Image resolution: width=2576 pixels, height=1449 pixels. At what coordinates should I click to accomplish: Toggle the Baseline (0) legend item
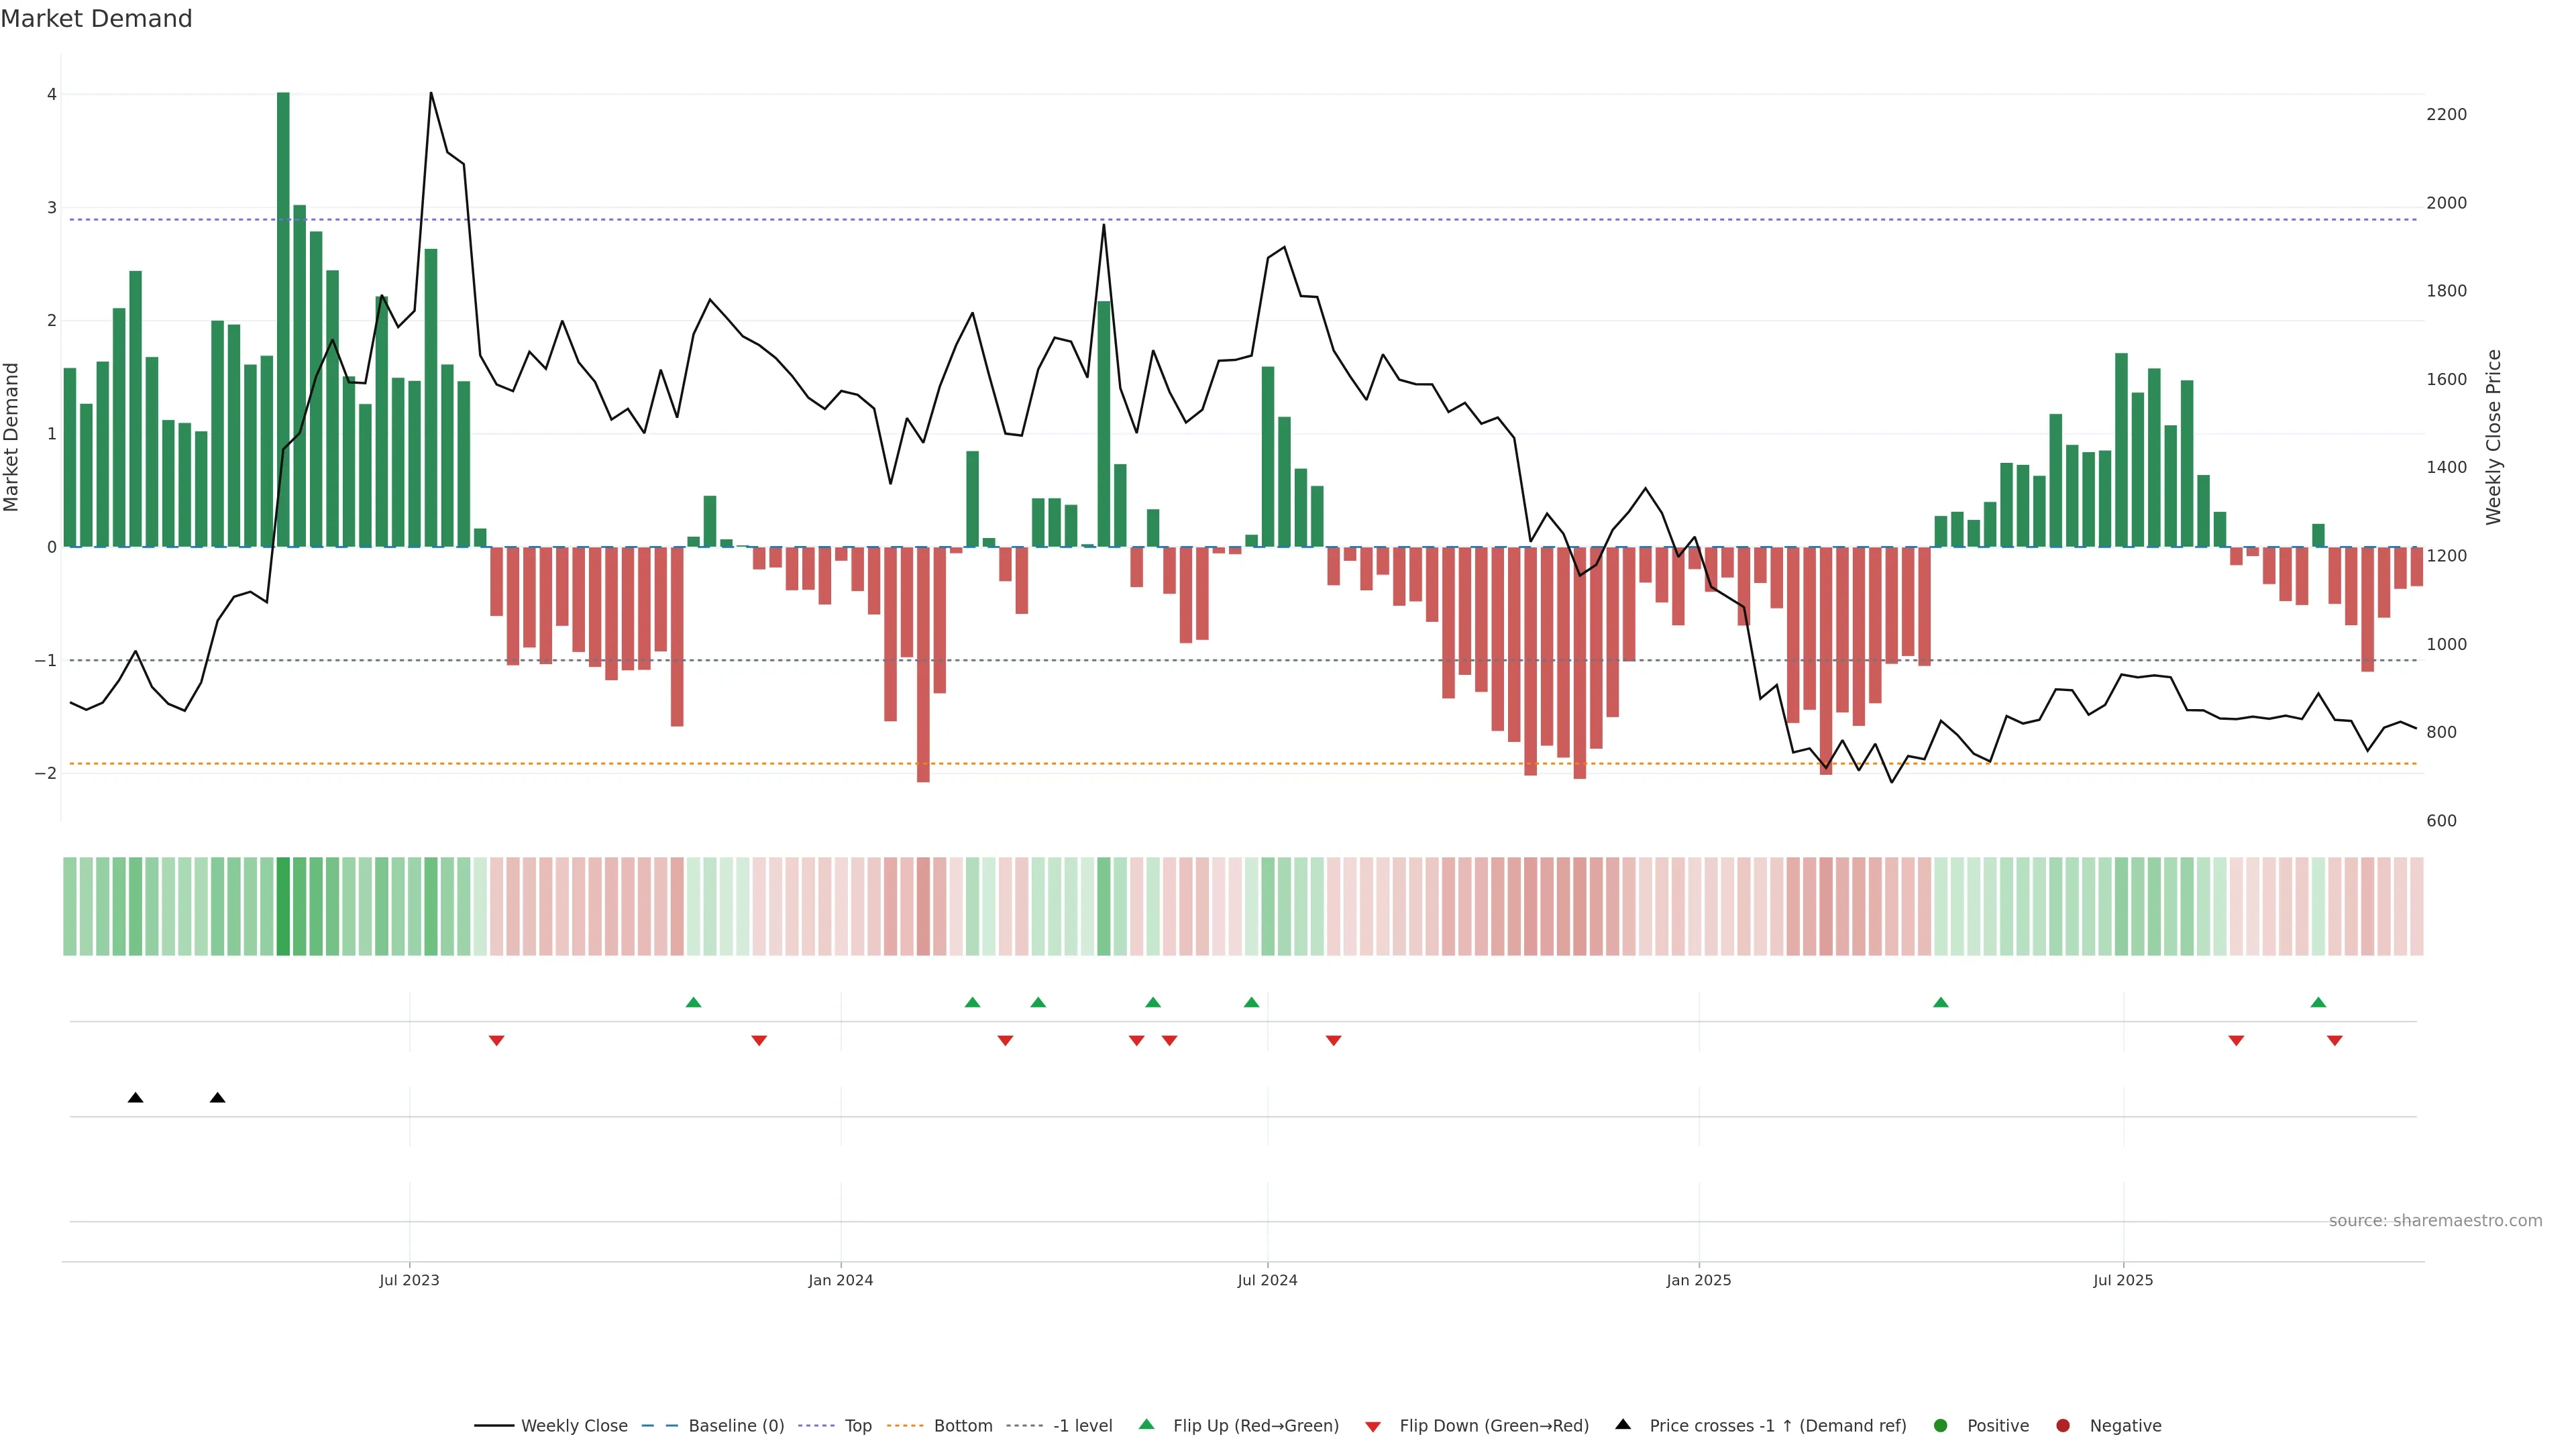click(x=736, y=1426)
